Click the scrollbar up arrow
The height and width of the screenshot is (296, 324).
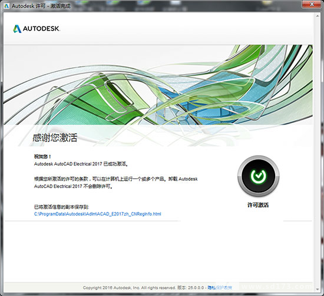318,16
